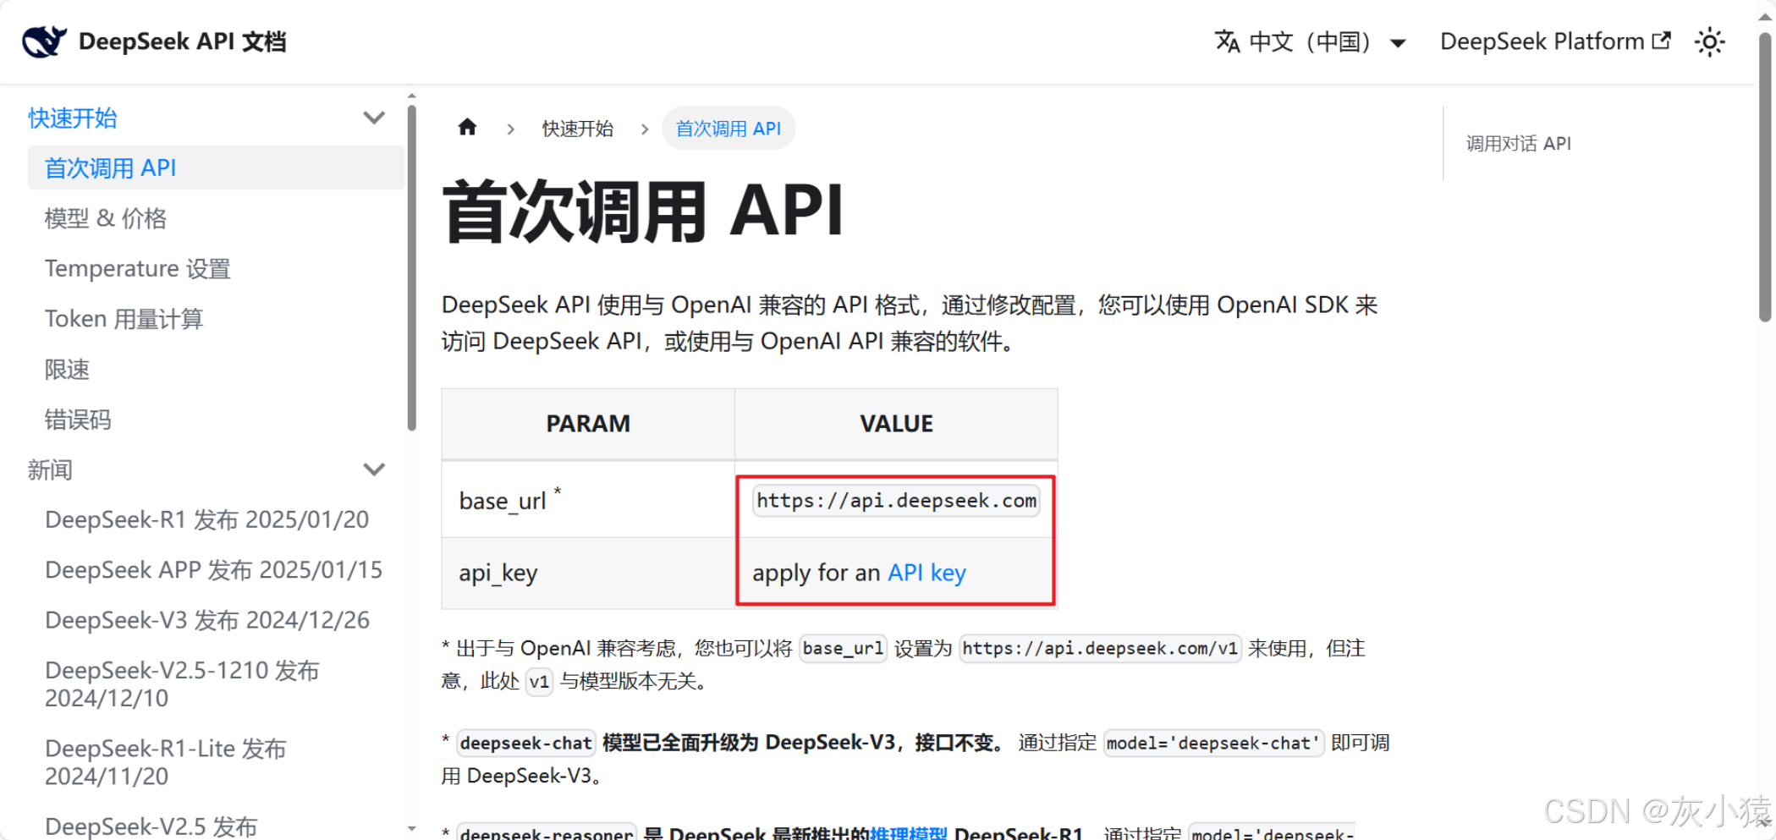Select 首次调用 API in the sidebar
Screen dimensions: 1776x840
pos(216,167)
